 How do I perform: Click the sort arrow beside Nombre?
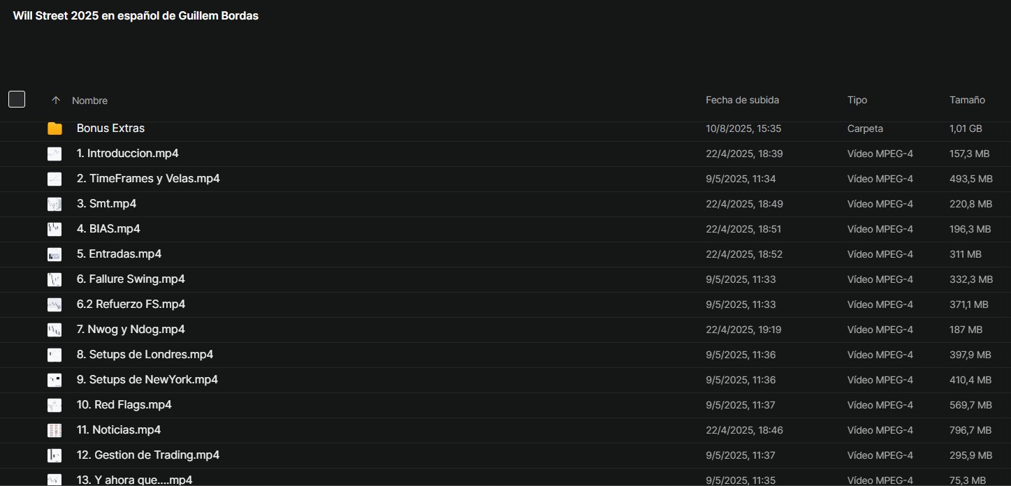point(56,101)
